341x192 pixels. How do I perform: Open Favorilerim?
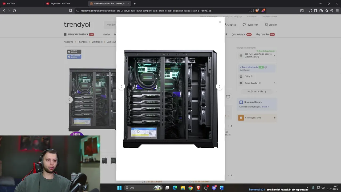point(250,25)
